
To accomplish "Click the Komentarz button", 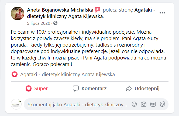I will coord(90,88).
